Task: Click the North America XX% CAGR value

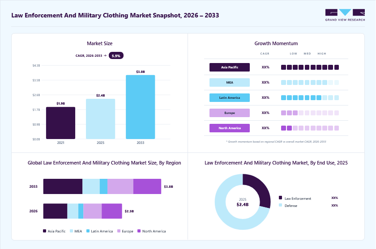Action: pos(265,128)
